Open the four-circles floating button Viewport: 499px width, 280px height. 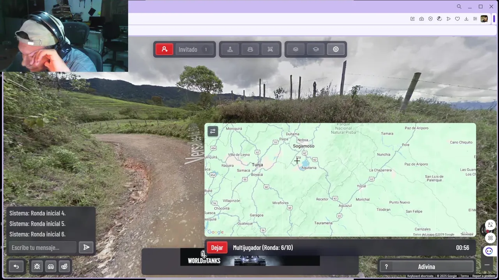point(490,238)
